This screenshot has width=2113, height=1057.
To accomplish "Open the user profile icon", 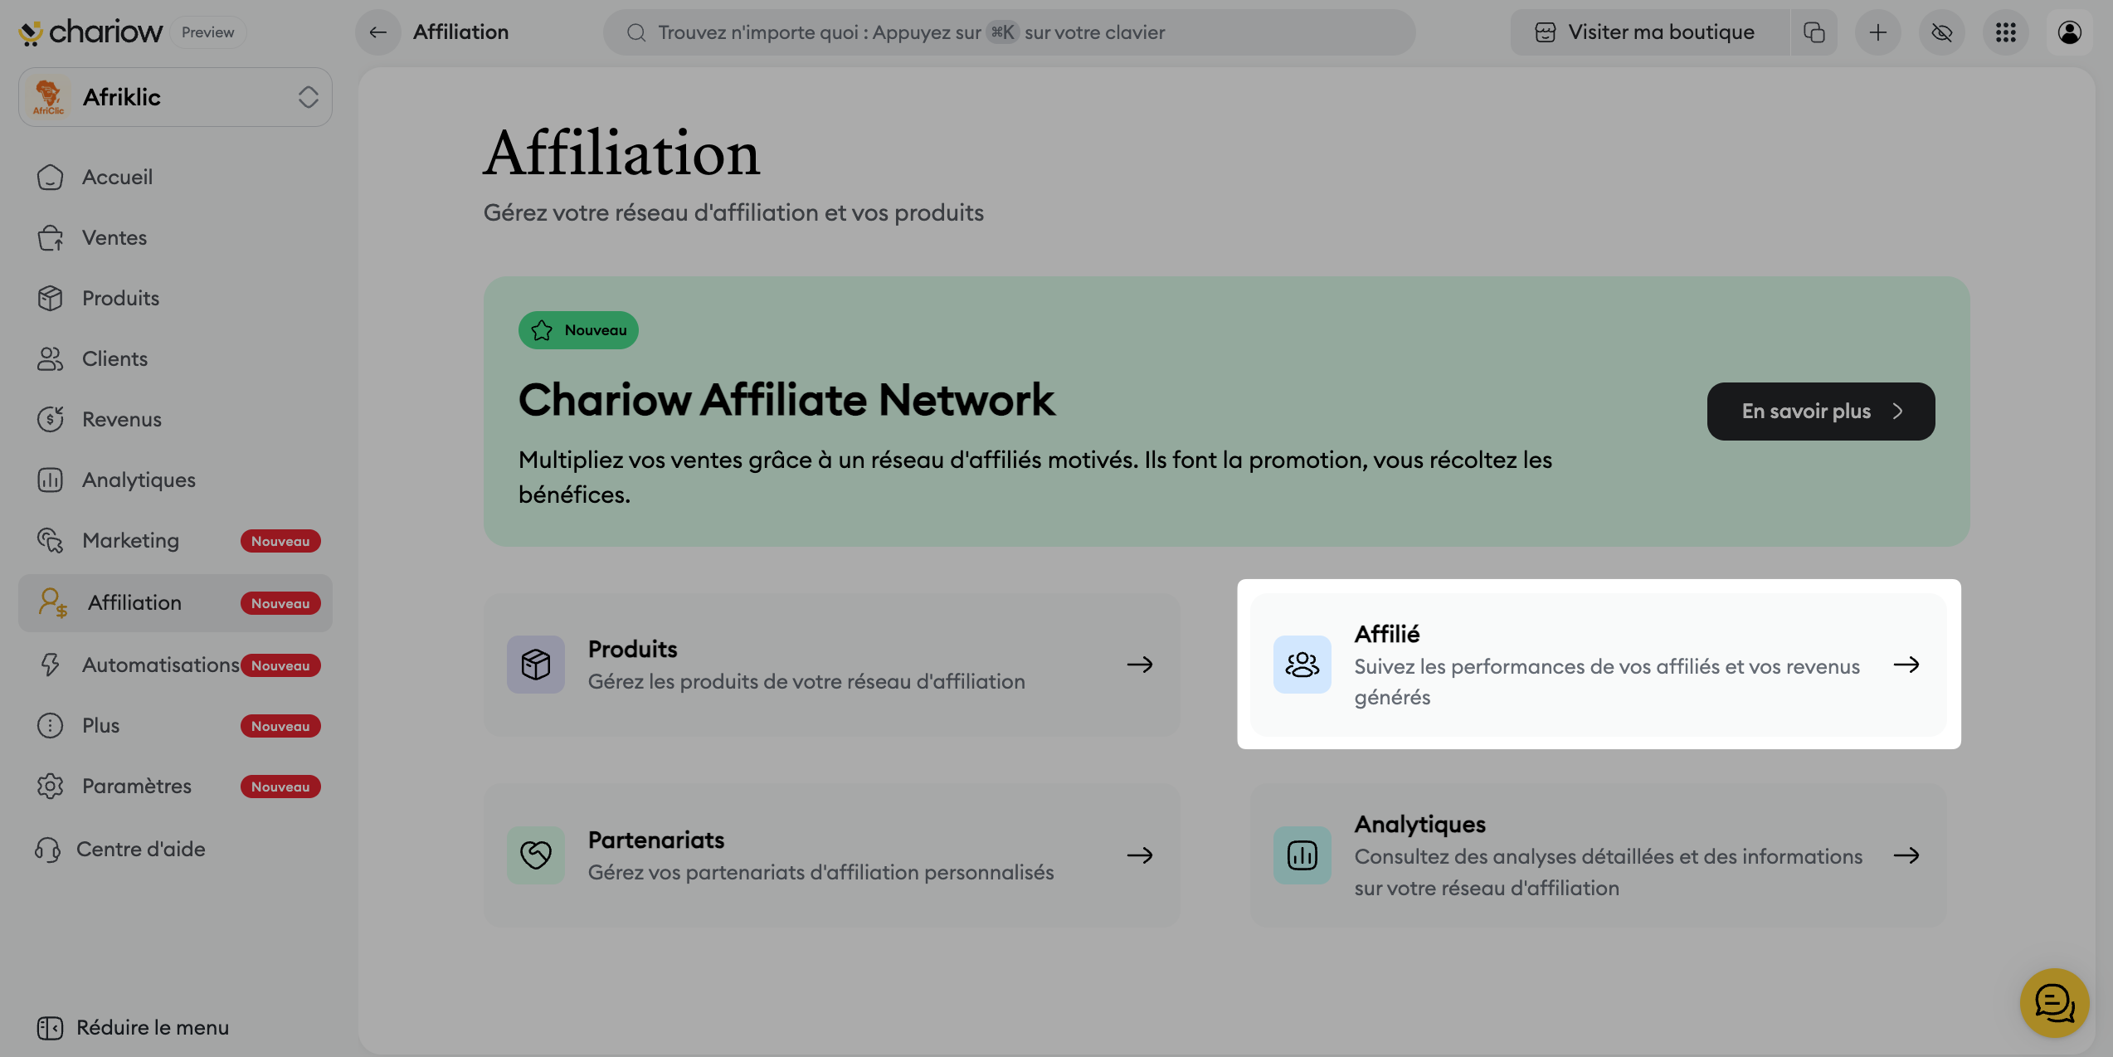I will 2069,32.
